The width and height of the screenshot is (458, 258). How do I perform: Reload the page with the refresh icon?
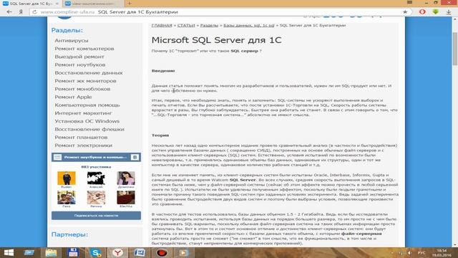tap(34, 12)
